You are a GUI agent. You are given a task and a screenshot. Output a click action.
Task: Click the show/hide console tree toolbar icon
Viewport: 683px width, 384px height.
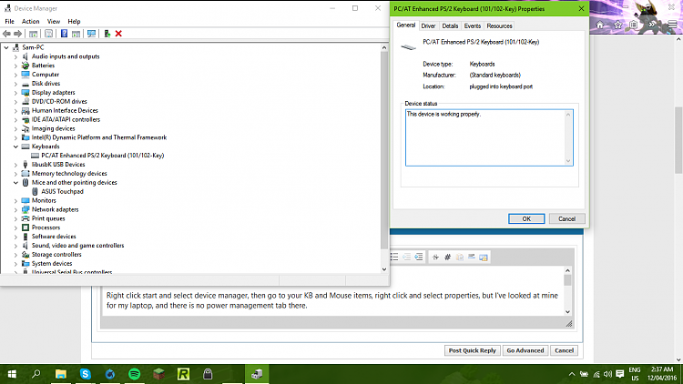33,34
